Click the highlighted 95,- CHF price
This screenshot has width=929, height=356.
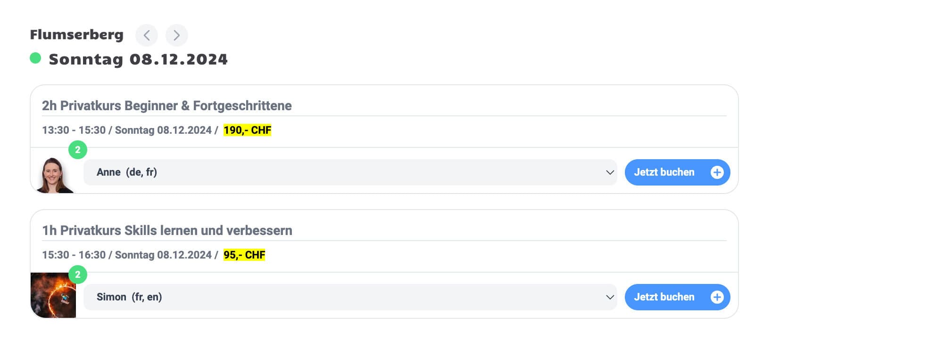click(244, 255)
